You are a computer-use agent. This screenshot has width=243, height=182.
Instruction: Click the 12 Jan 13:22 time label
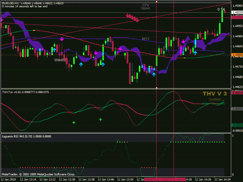(x=47, y=180)
